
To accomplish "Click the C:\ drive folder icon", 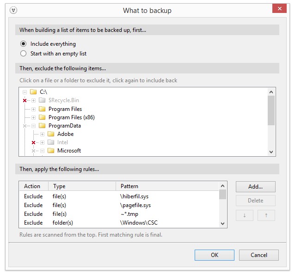I will (33, 92).
